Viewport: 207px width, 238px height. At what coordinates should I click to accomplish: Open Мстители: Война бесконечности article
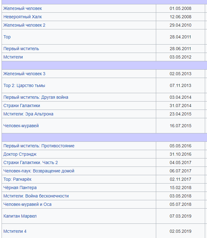(x=36, y=196)
